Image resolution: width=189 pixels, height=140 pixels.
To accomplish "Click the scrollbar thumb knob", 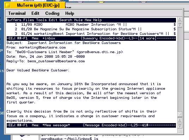I will [x=180, y=114].
